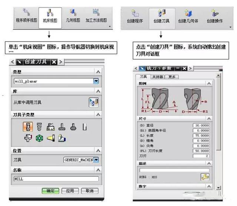The image size is (237, 206).
Task: Collapse the 描述 description section
Action: pyautogui.click(x=209, y=163)
